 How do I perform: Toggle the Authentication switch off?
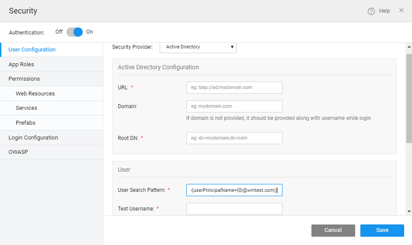(74, 32)
